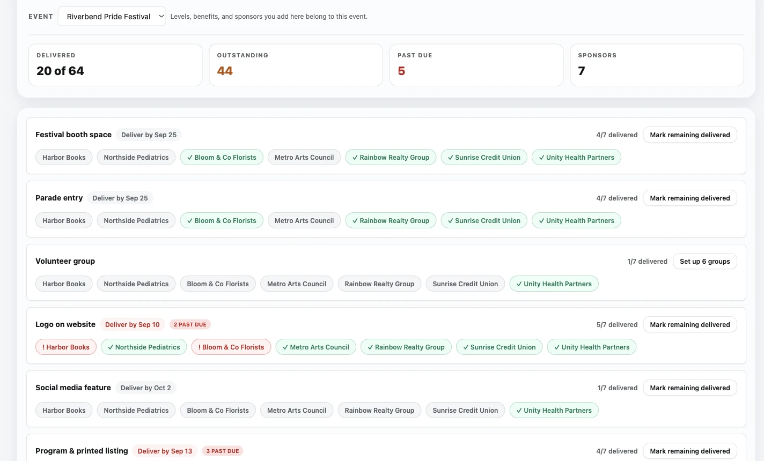
Task: Toggle Metro Arts Council under Social media feature
Action: [297, 411]
